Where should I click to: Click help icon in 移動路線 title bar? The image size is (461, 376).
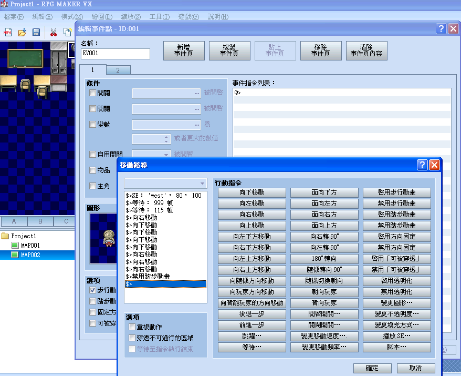(422, 165)
